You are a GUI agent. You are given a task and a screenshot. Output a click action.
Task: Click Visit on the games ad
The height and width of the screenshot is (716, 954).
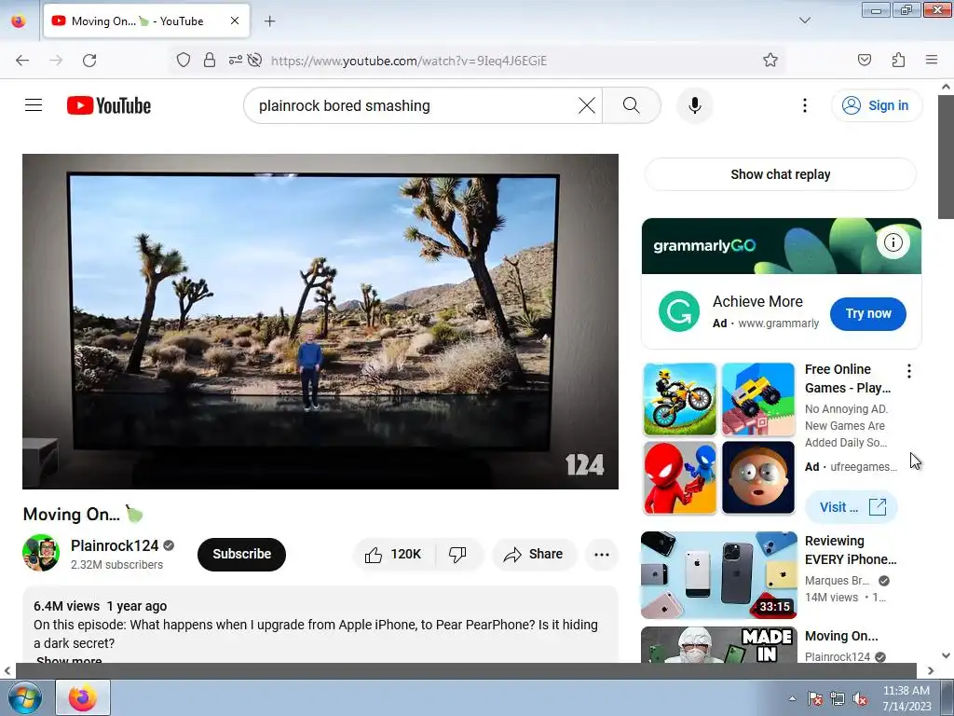(852, 507)
